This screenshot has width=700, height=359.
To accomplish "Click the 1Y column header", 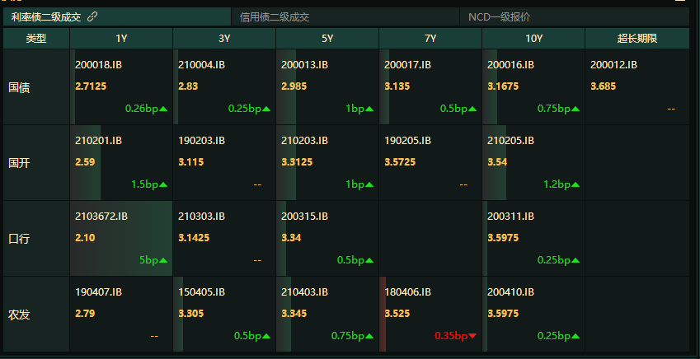I will 121,39.
